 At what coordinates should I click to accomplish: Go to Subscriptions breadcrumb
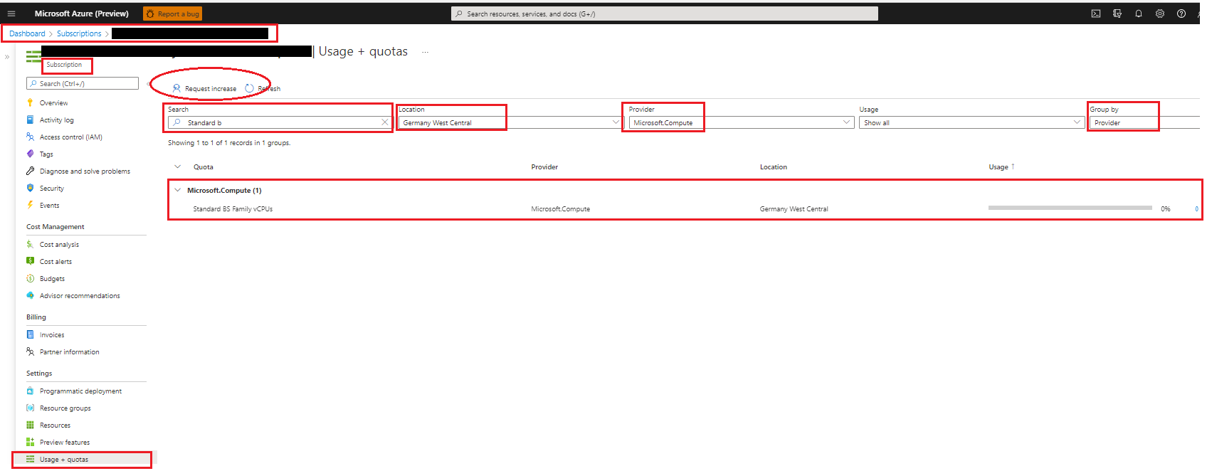tap(79, 33)
